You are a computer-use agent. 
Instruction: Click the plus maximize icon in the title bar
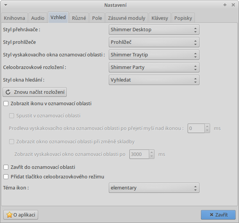coord(225,5)
